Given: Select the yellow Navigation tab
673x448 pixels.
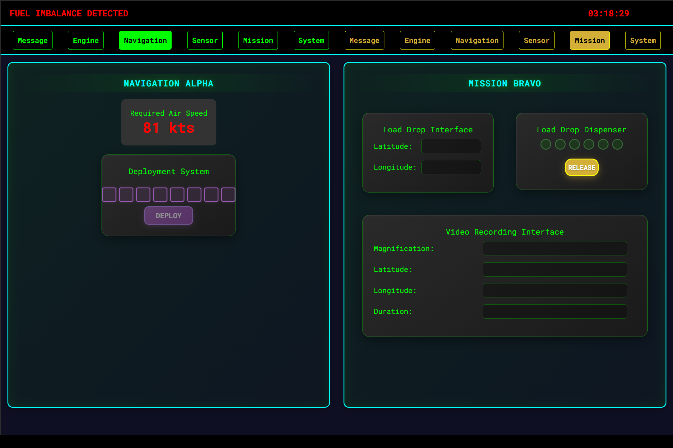Looking at the screenshot, I should coord(477,40).
